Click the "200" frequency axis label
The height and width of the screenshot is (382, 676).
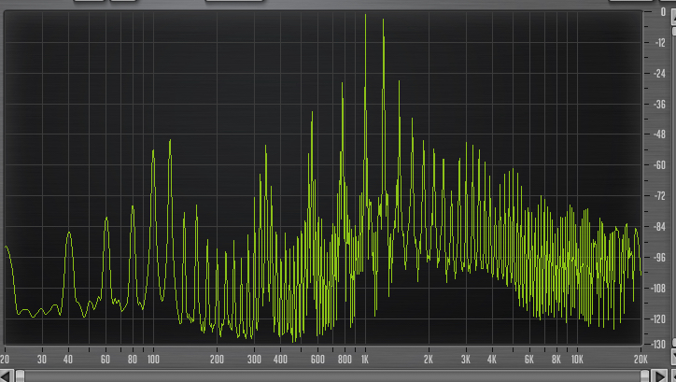(x=217, y=360)
